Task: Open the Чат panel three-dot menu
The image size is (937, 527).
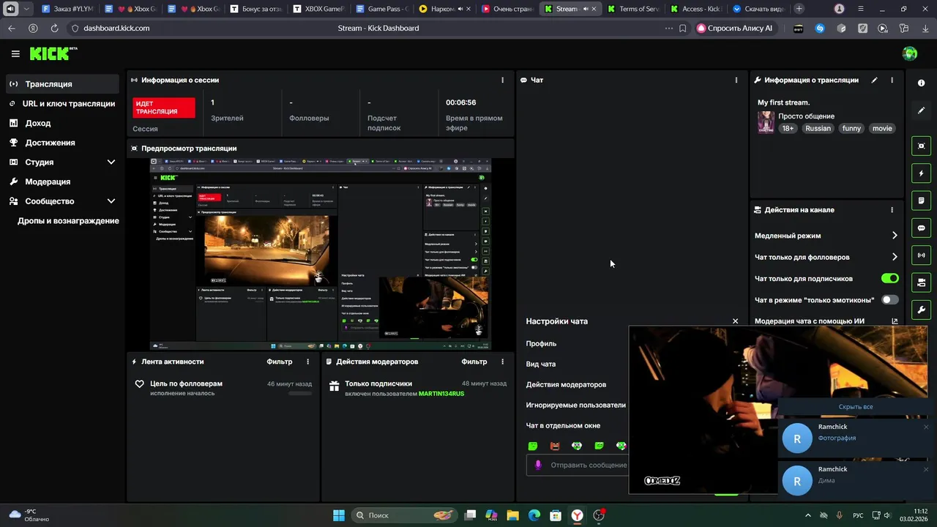Action: coord(736,80)
